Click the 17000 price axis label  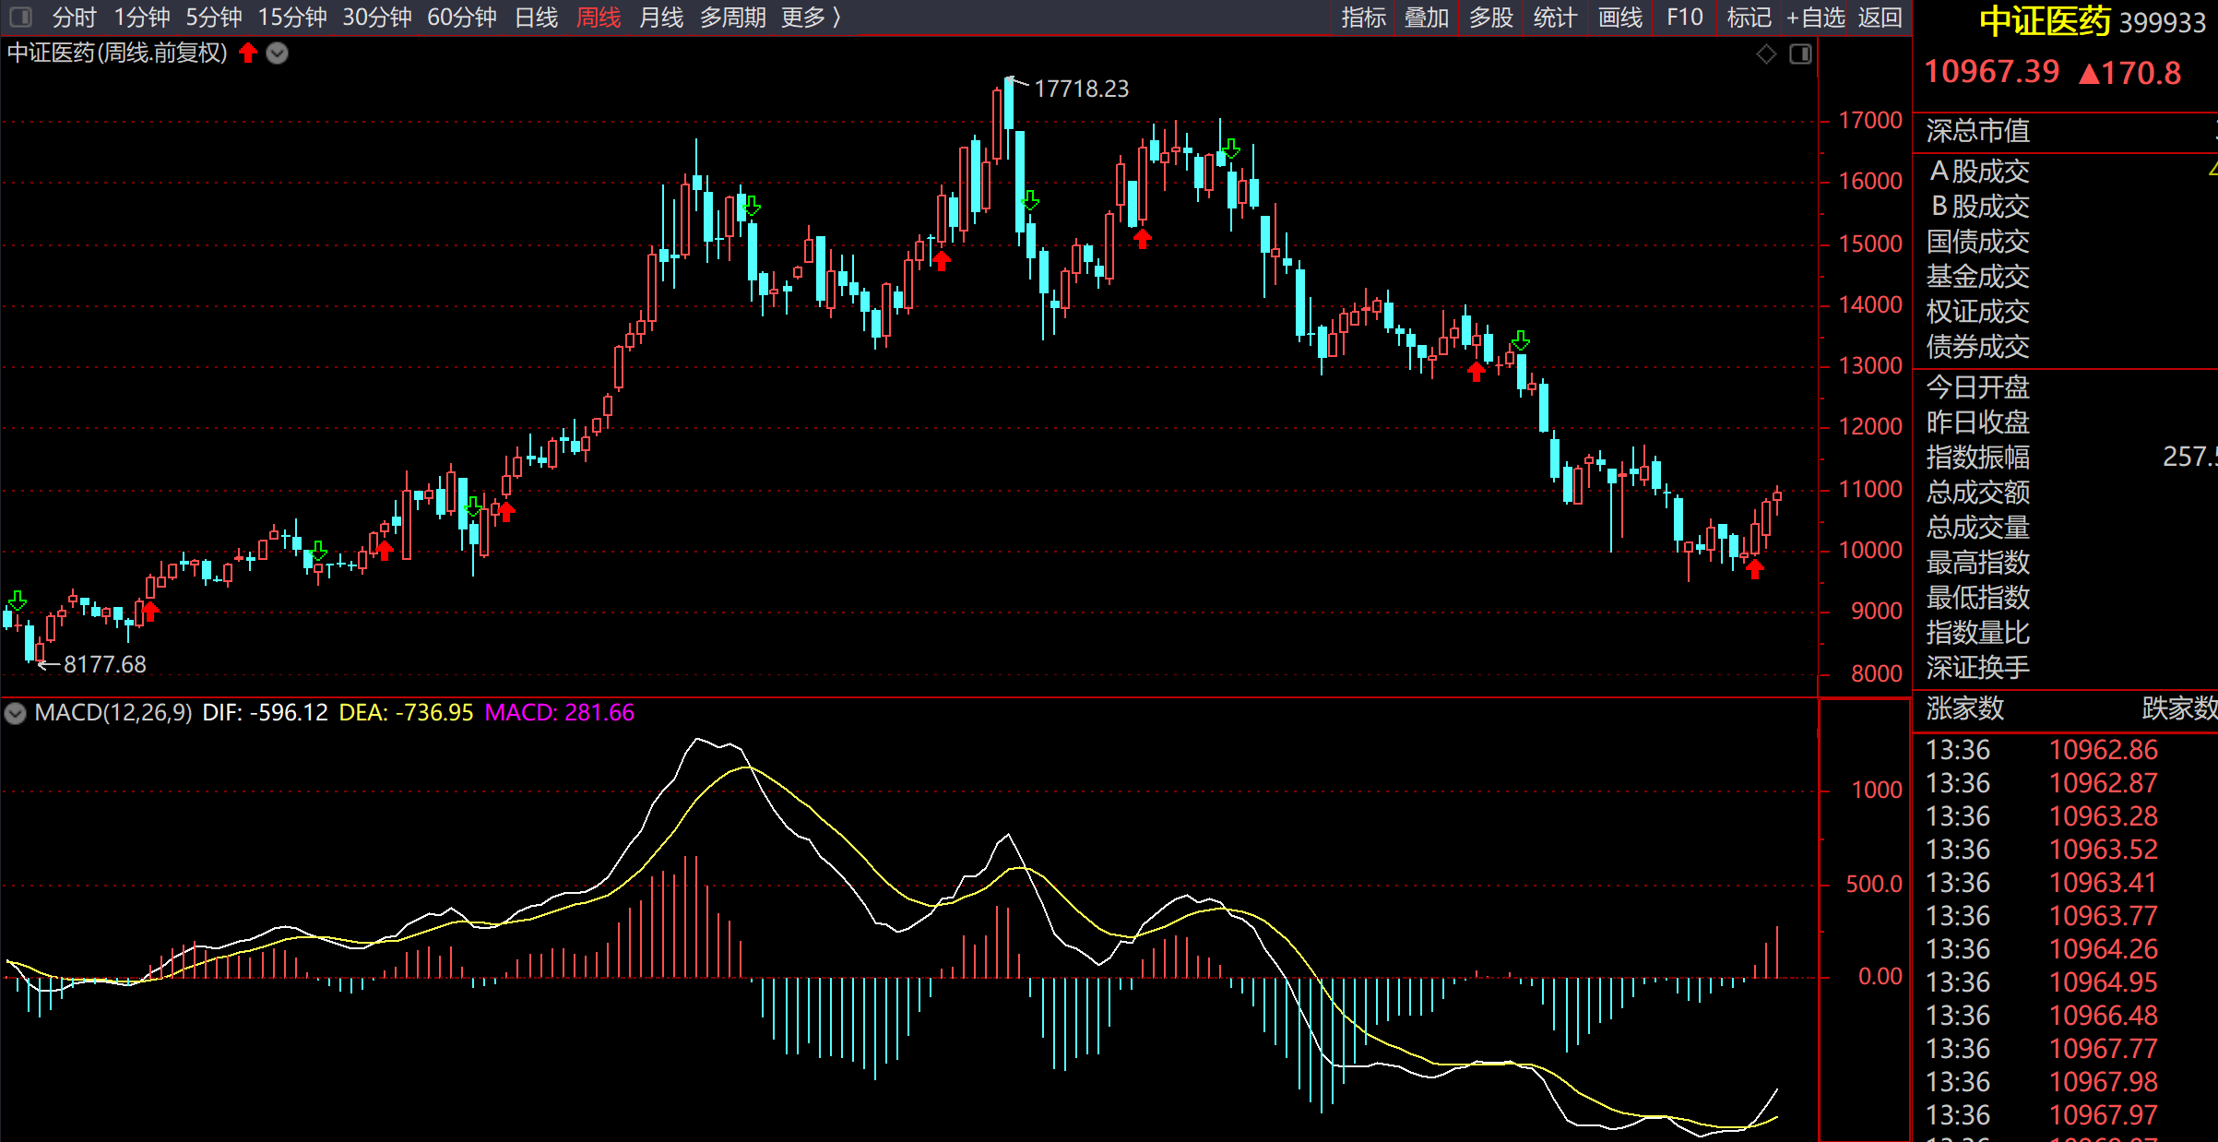click(1870, 121)
